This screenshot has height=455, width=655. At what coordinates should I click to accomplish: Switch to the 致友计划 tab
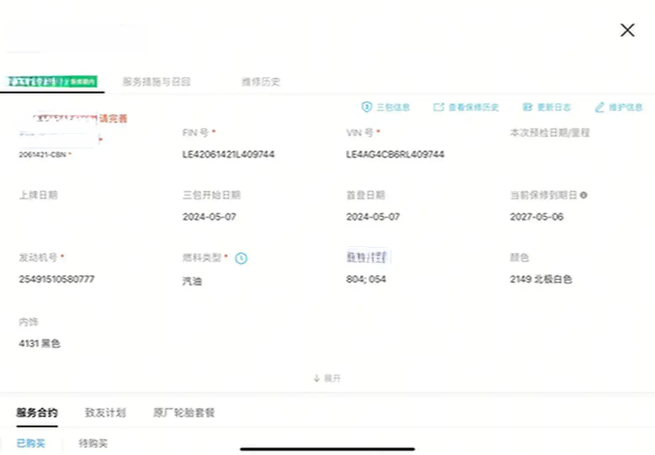point(105,412)
